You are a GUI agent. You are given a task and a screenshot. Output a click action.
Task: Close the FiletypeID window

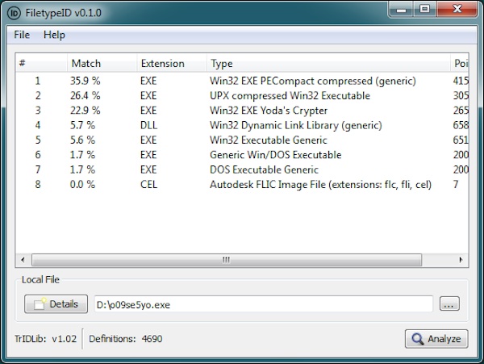tap(457, 9)
